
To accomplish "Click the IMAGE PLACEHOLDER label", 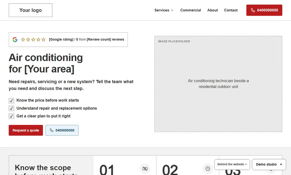I will pos(174,41).
